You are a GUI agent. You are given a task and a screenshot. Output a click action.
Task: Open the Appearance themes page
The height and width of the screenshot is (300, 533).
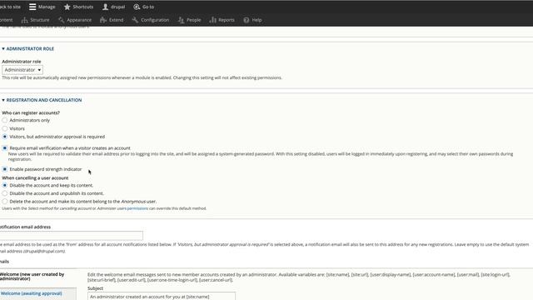click(75, 20)
